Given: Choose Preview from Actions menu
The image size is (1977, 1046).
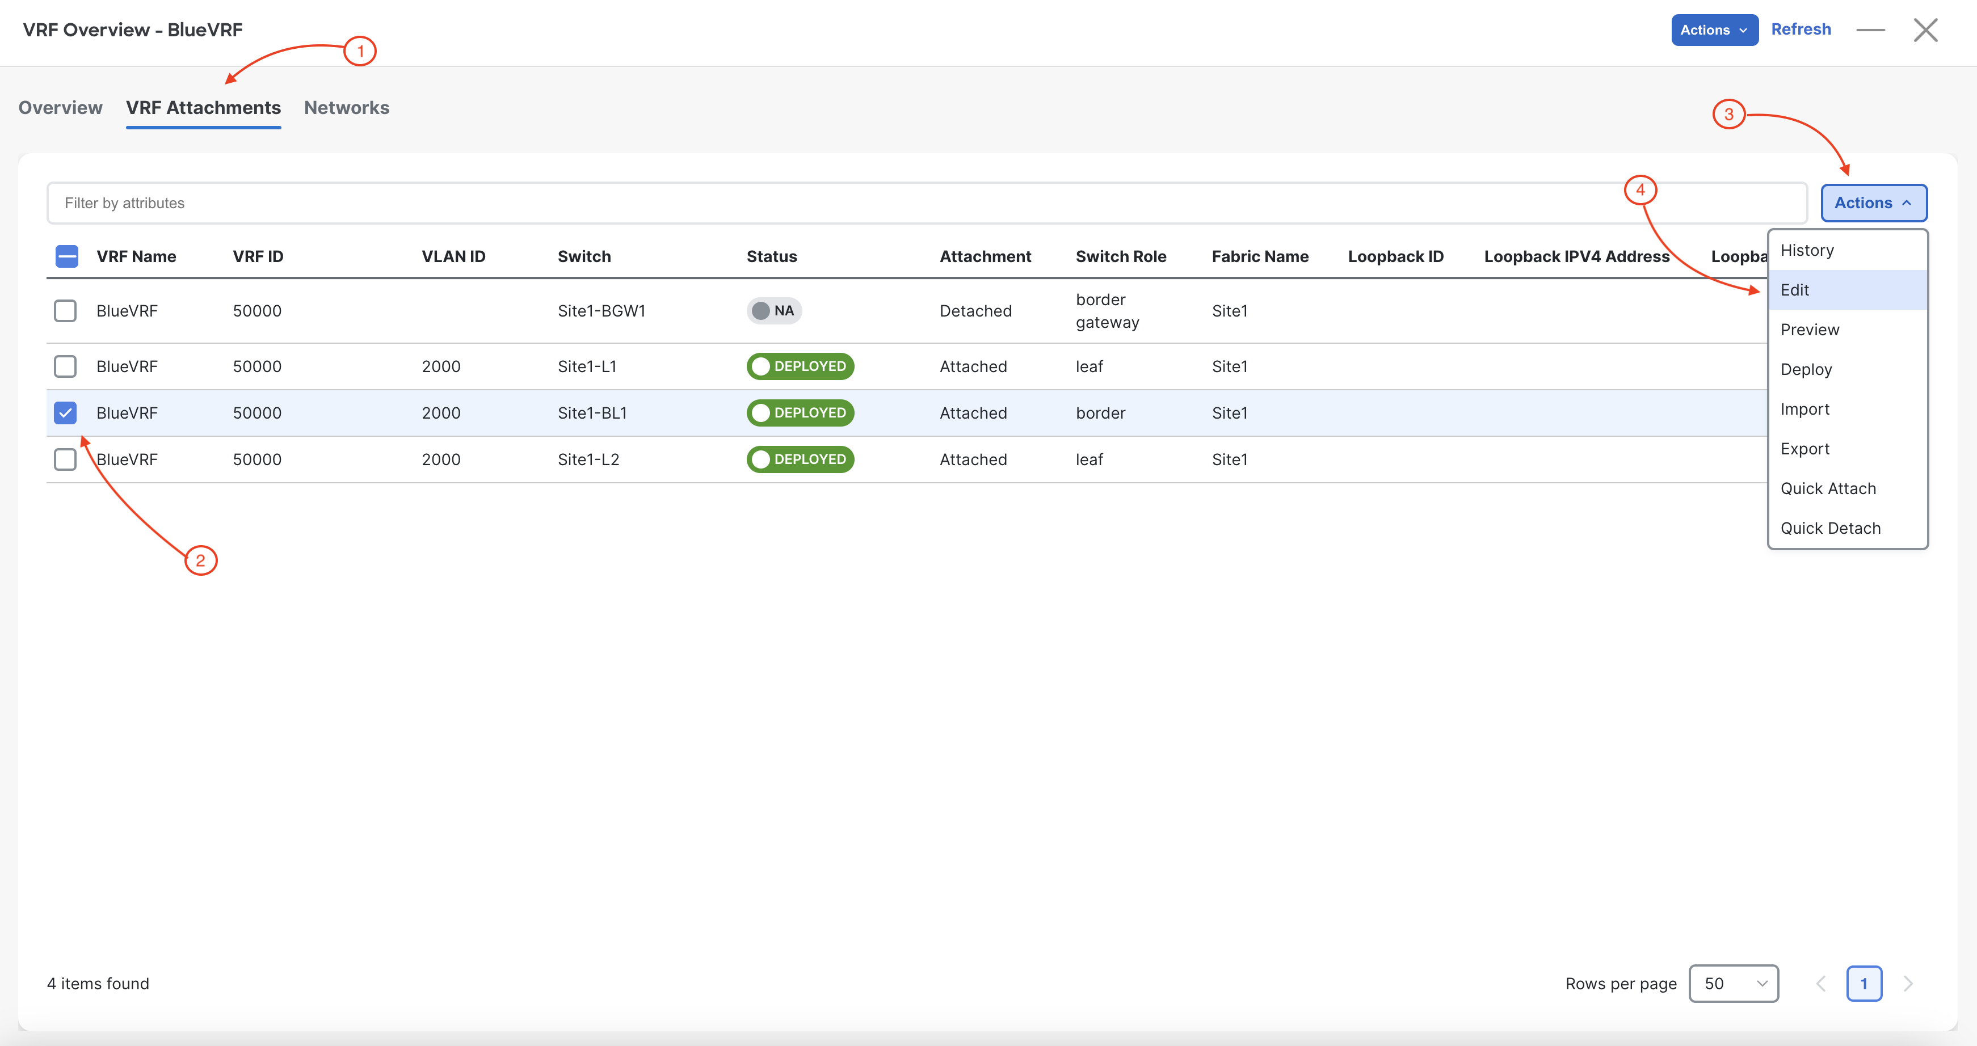Looking at the screenshot, I should 1847,329.
